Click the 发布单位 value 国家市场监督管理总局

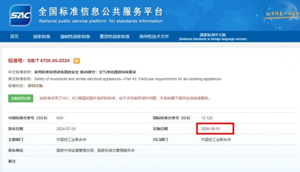coord(96,150)
